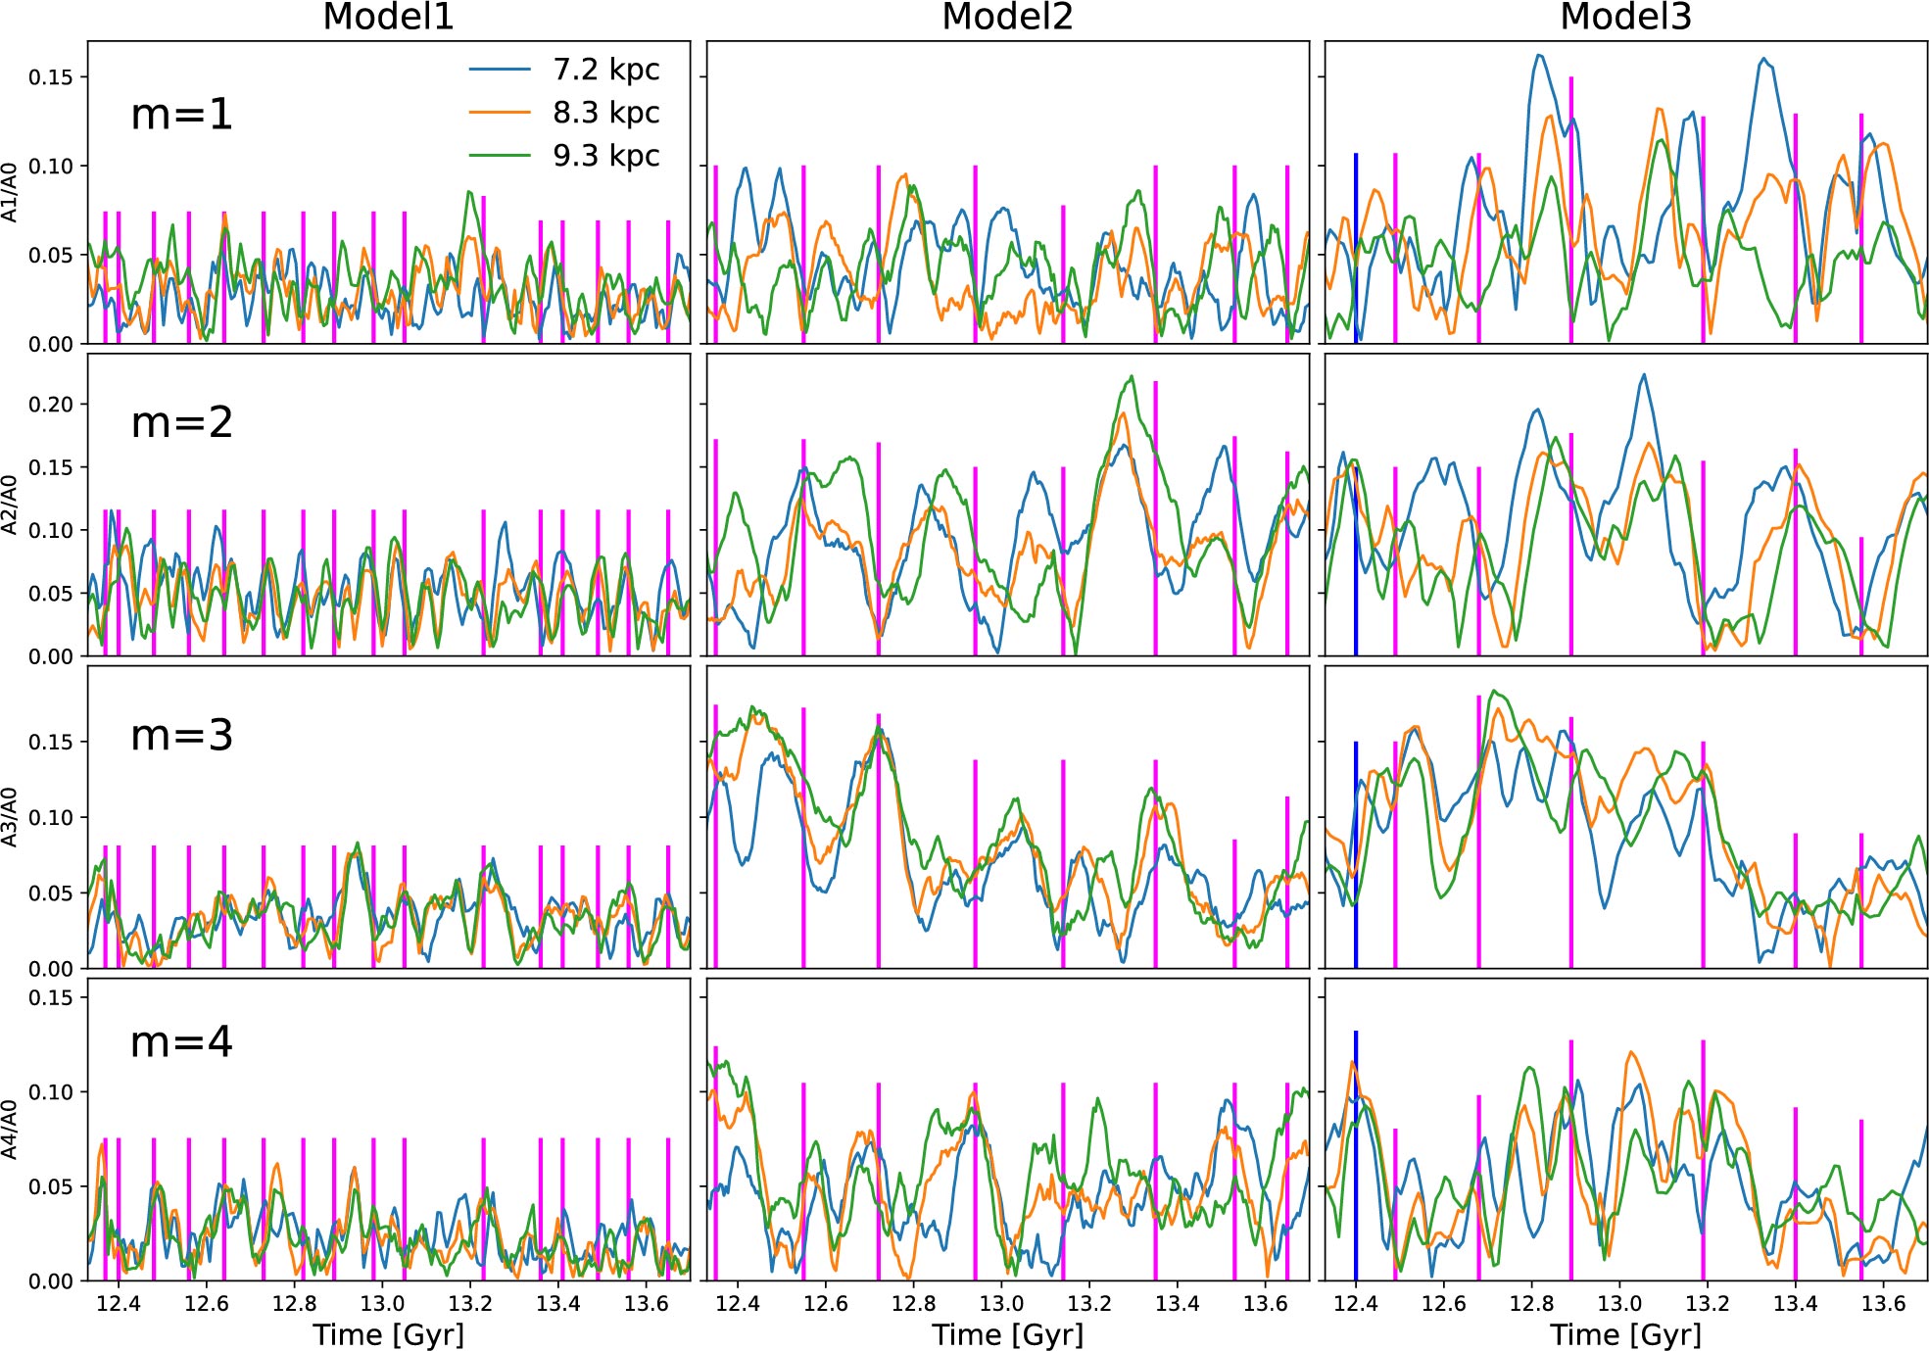The height and width of the screenshot is (1351, 1929).
Task: Click the 0.20 tick on A2/A0 axis
Action: (51, 405)
